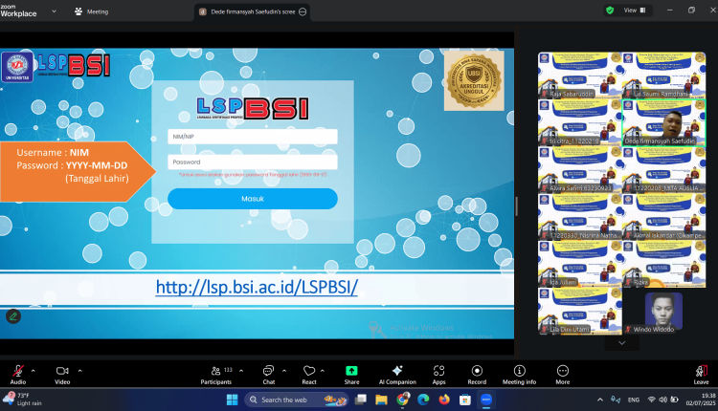Click the Masuk login button
718x411 pixels.
253,199
